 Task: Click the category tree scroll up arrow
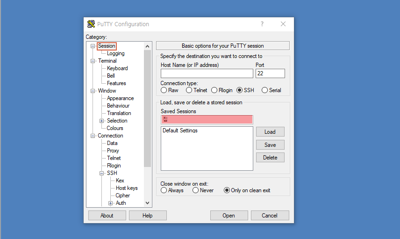[x=148, y=46]
